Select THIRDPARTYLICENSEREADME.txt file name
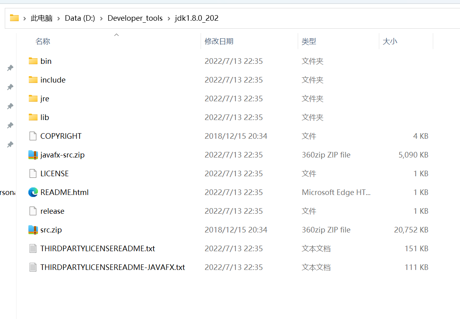Image resolution: width=460 pixels, height=319 pixels. click(98, 248)
